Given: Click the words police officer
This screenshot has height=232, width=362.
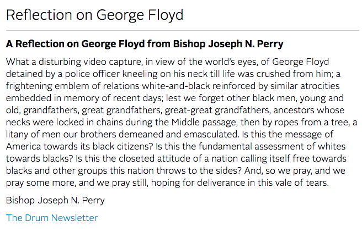Looking at the screenshot, I should click(92, 74).
